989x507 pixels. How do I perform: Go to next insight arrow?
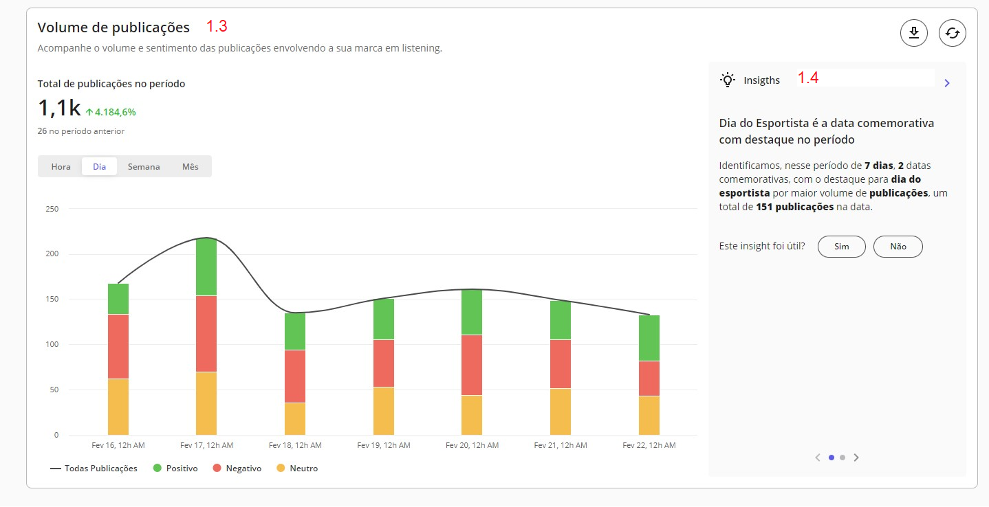coord(856,458)
